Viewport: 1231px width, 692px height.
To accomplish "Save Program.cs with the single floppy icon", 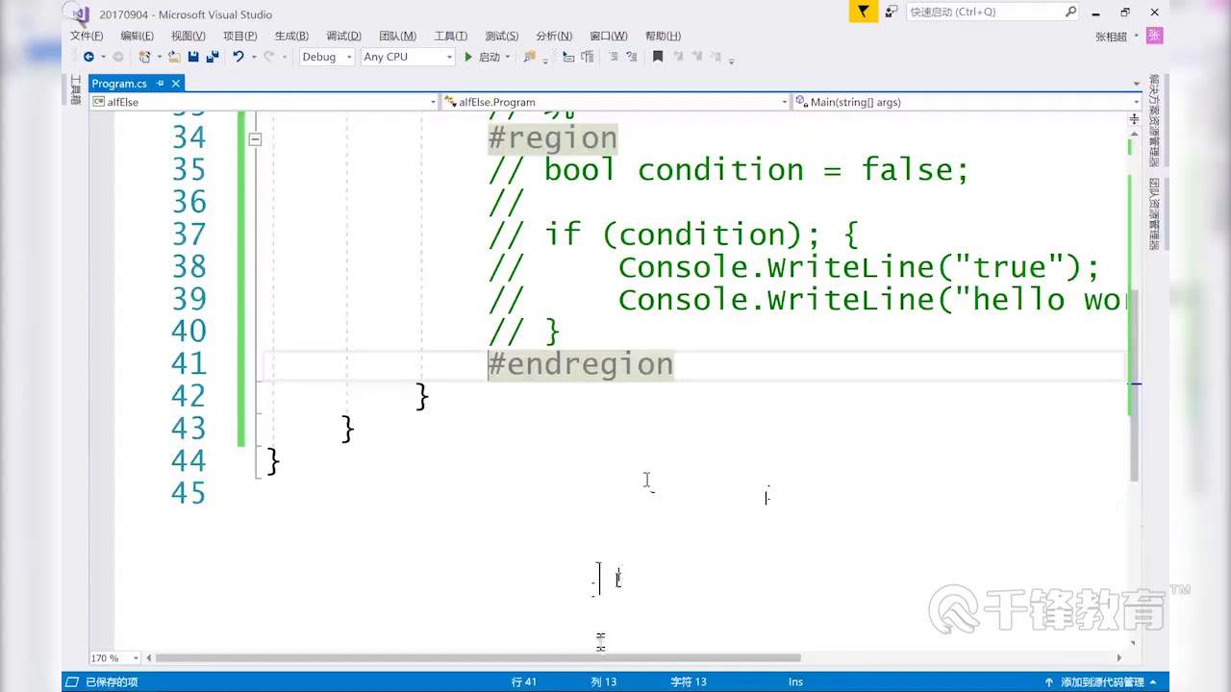I will coord(193,57).
